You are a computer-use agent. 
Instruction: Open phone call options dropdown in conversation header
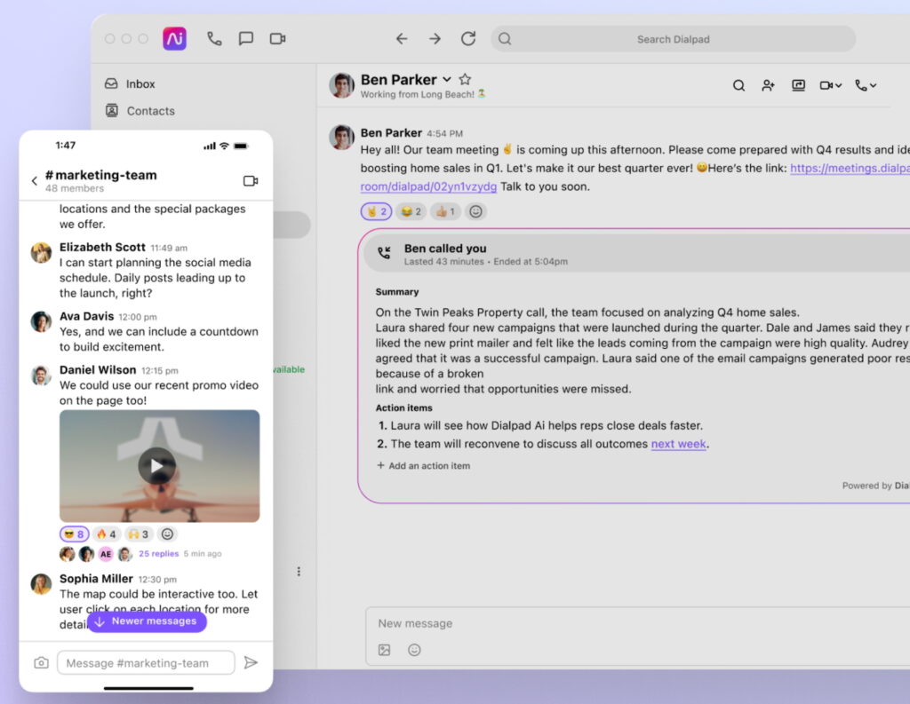(x=866, y=86)
